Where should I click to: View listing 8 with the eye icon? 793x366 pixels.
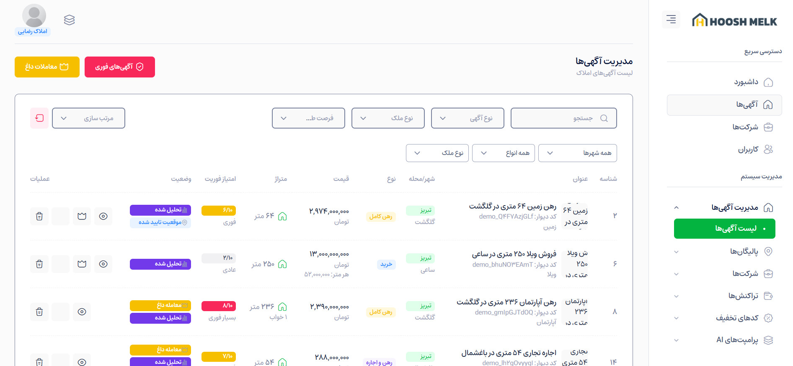[x=82, y=312]
